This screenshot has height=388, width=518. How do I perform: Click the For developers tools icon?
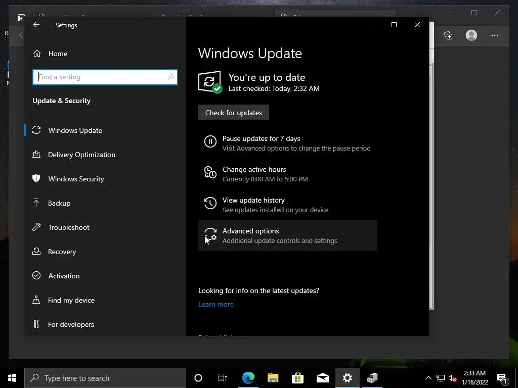(36, 324)
